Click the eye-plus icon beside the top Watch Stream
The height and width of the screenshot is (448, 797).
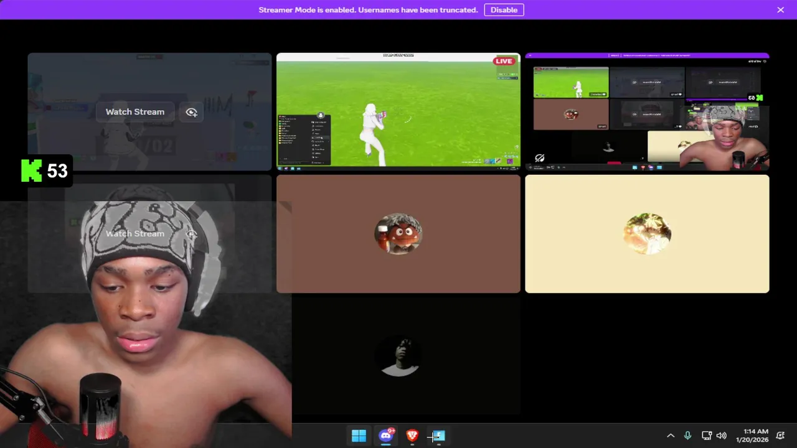coord(191,112)
